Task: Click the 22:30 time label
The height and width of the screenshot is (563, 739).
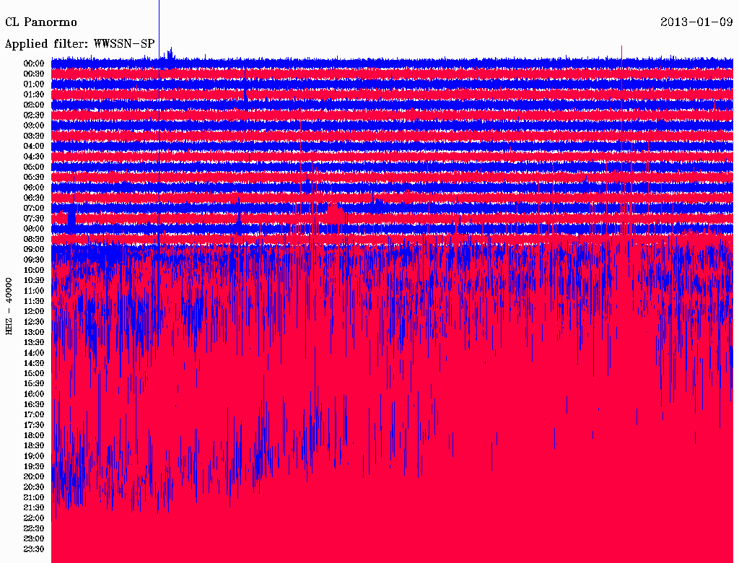Action: click(34, 528)
